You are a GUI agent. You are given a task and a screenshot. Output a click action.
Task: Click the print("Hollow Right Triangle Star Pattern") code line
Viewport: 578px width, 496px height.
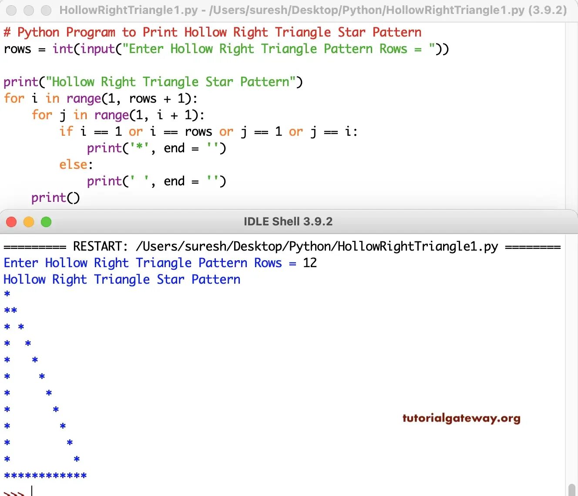[x=153, y=82]
